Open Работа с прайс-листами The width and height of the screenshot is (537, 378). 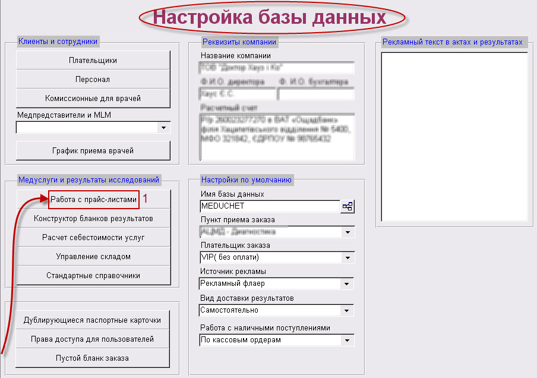93,200
